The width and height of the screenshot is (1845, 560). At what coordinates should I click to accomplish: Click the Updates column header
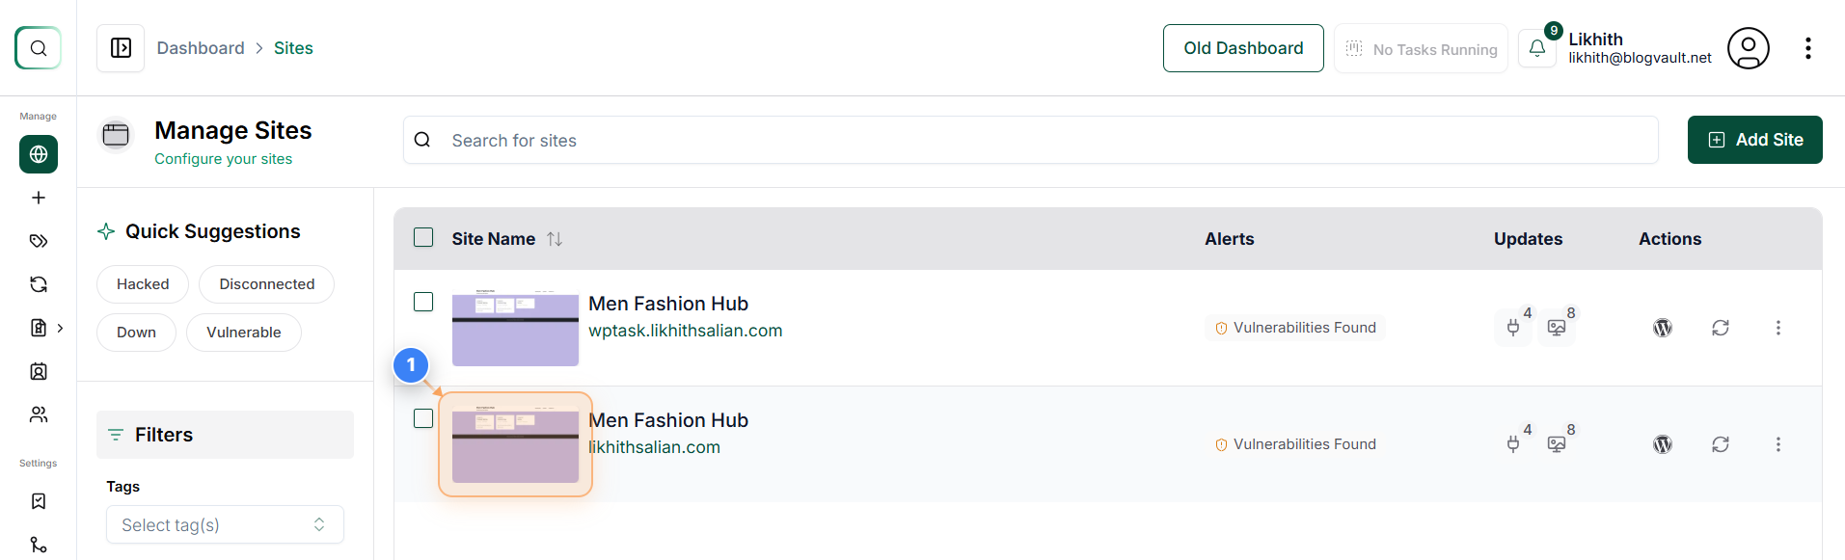tap(1529, 238)
